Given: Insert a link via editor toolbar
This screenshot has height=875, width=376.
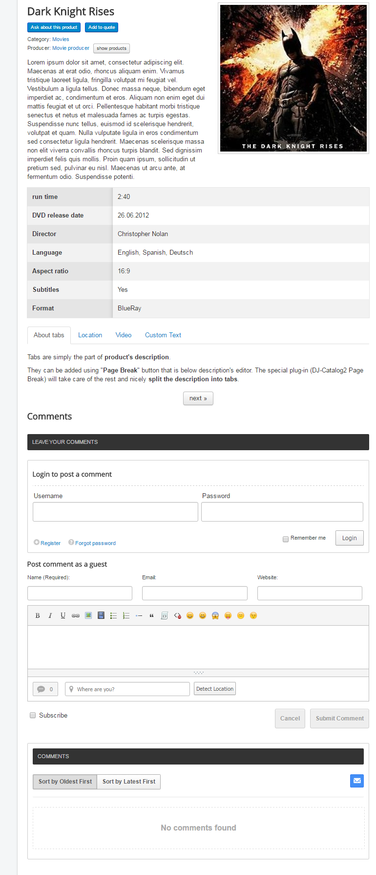Looking at the screenshot, I should (76, 615).
